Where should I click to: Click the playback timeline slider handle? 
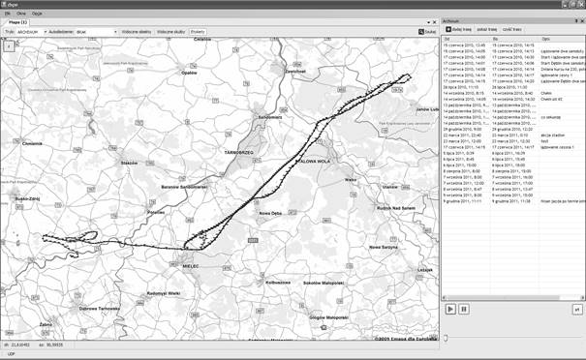coord(446,338)
